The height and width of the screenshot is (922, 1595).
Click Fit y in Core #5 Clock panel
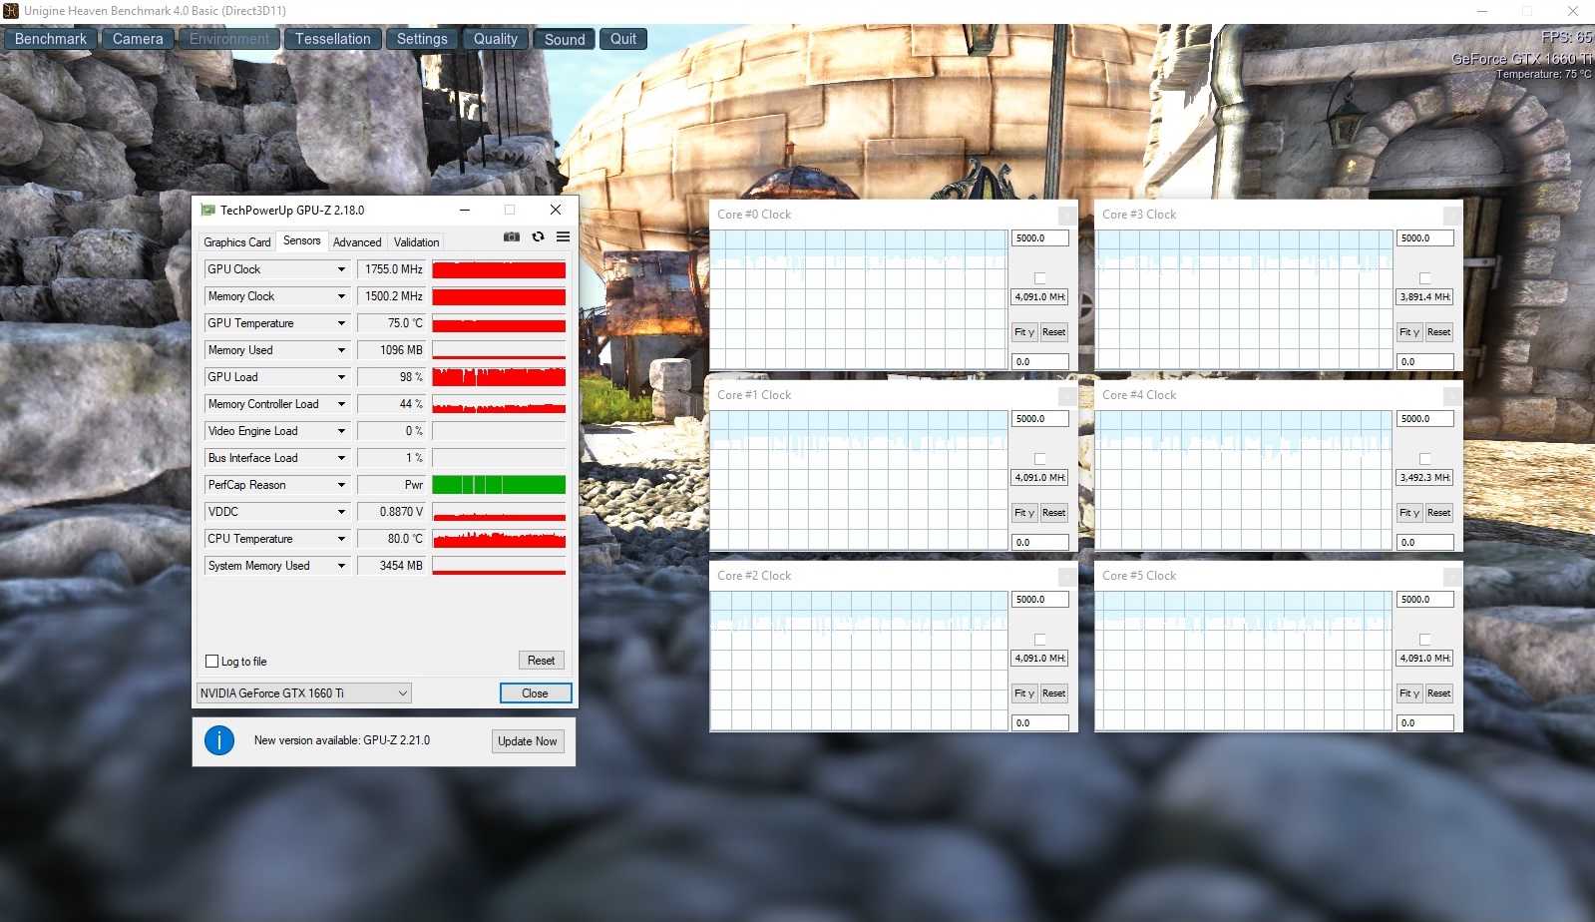1409,693
